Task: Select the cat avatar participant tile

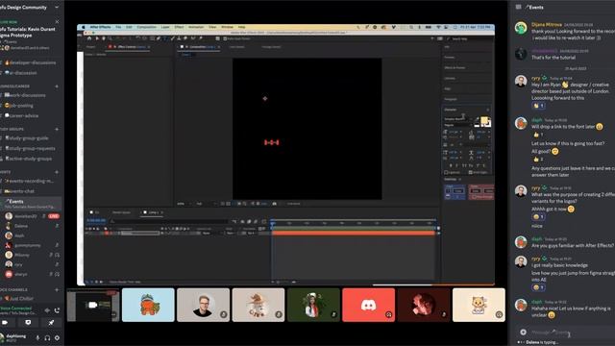Action: (479, 306)
